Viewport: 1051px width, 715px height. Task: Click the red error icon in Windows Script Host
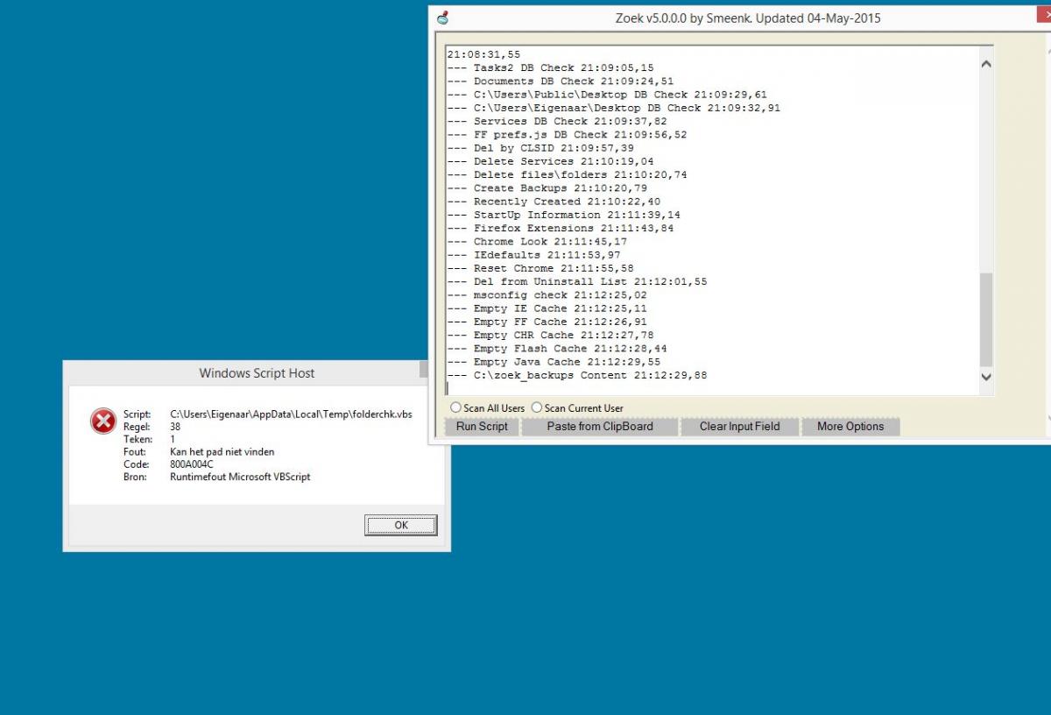click(x=103, y=421)
